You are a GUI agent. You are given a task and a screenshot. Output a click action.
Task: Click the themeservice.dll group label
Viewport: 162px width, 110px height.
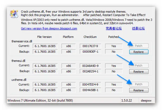tap(22, 41)
